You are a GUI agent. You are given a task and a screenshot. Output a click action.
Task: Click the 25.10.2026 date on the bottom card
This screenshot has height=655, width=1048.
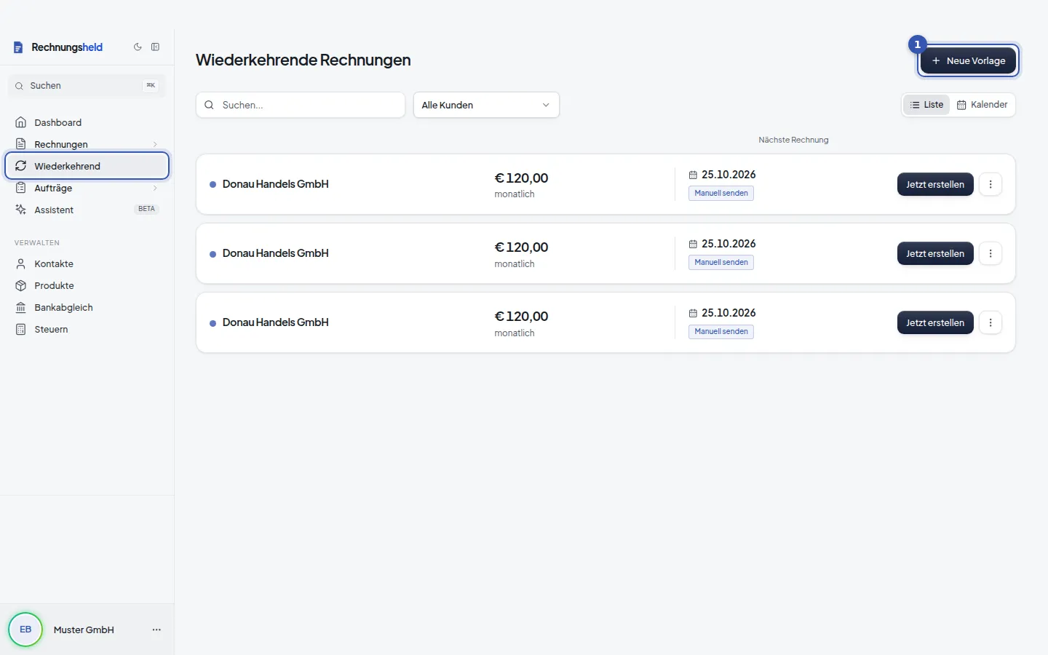coord(729,313)
